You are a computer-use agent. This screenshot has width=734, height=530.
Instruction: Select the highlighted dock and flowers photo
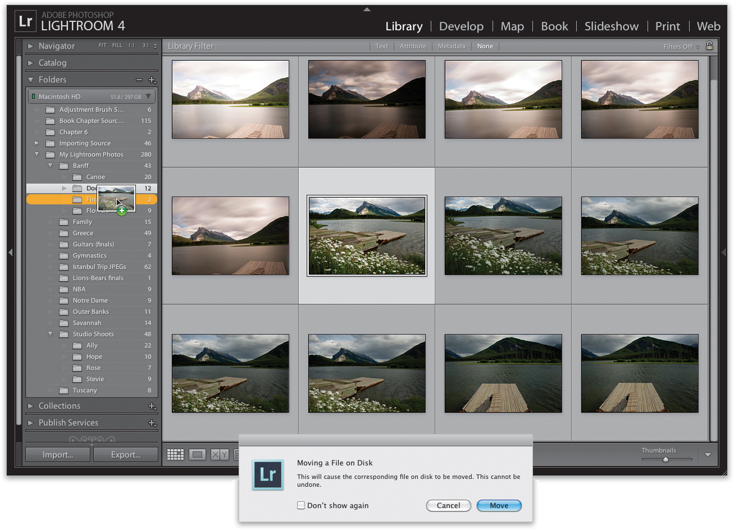367,236
